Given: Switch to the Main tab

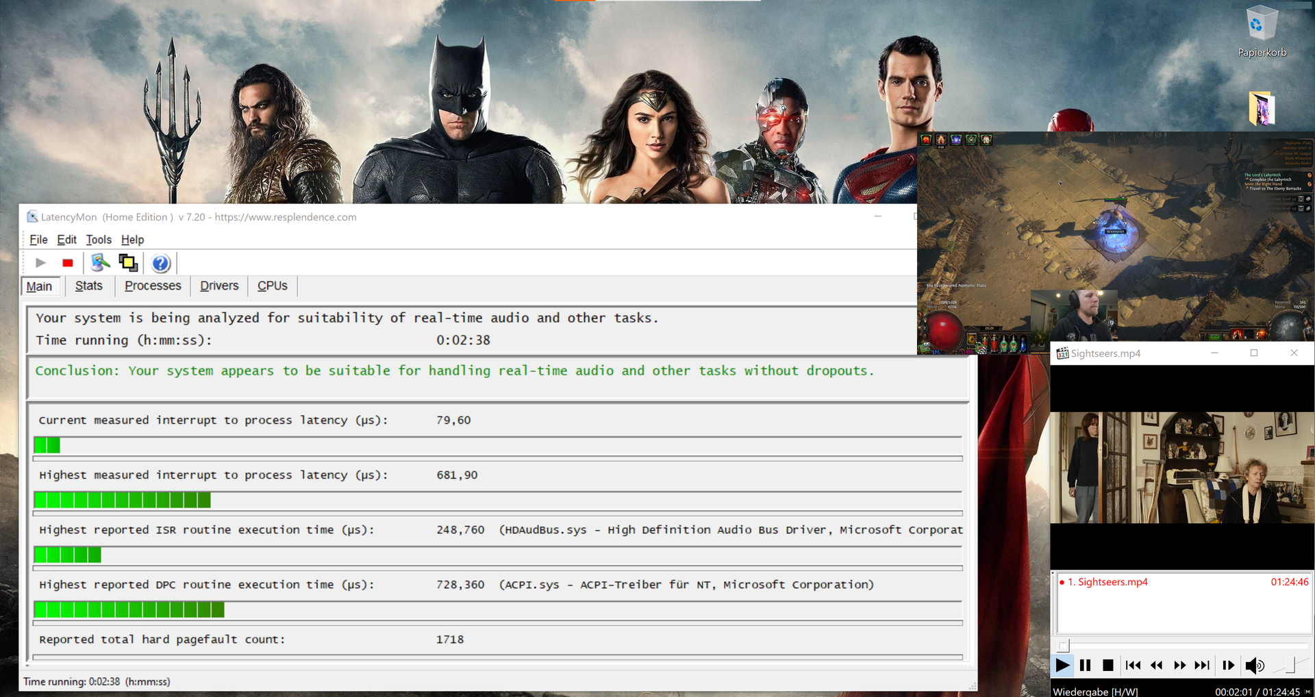Looking at the screenshot, I should [40, 286].
